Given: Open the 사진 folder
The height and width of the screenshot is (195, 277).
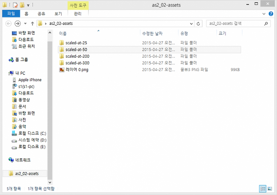Looking at the screenshot, I should pyautogui.click(x=22, y=120).
